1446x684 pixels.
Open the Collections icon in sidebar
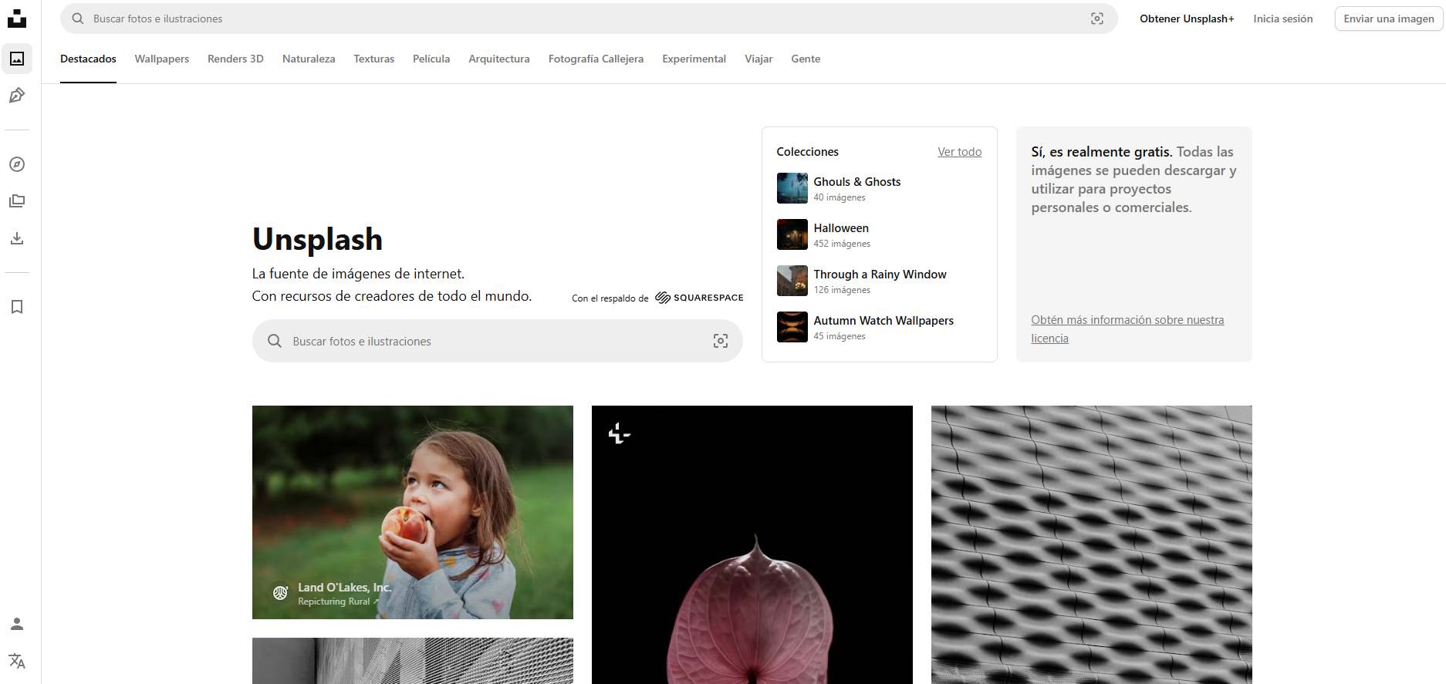(17, 201)
